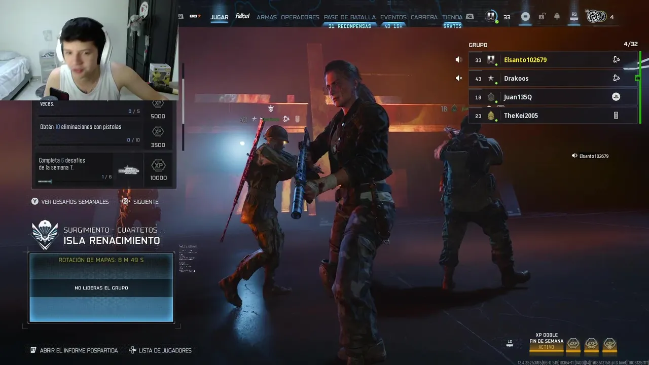Image resolution: width=649 pixels, height=365 pixels.
Task: Open the PASE DE BATALLA tab
Action: coord(350,17)
